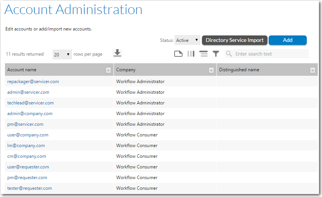Open the admin@company.com account link

30,114
